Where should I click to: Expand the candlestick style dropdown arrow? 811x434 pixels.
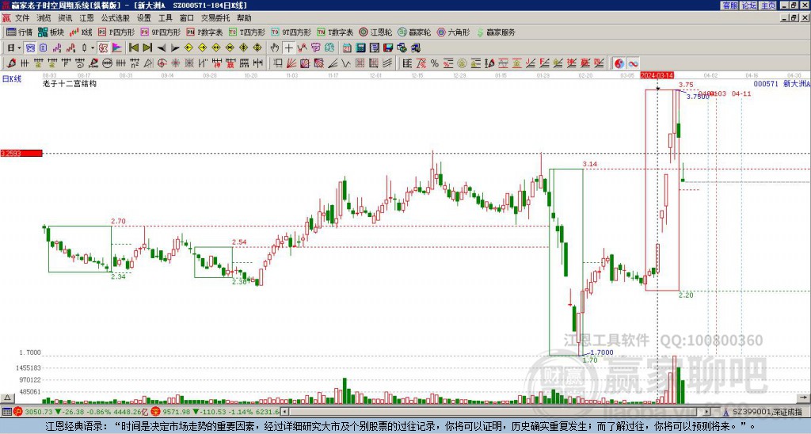pos(93,48)
